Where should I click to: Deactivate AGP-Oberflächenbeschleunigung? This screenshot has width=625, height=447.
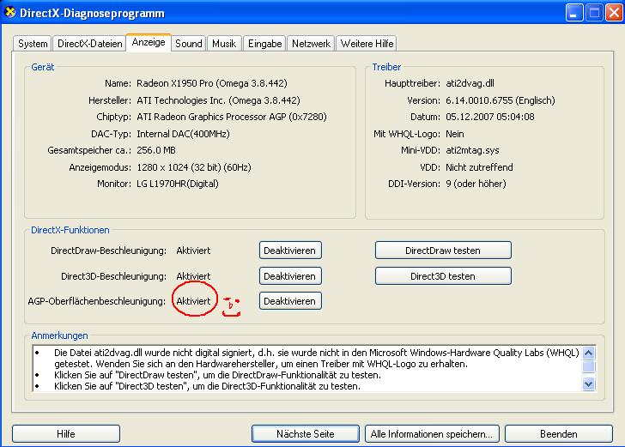290,301
